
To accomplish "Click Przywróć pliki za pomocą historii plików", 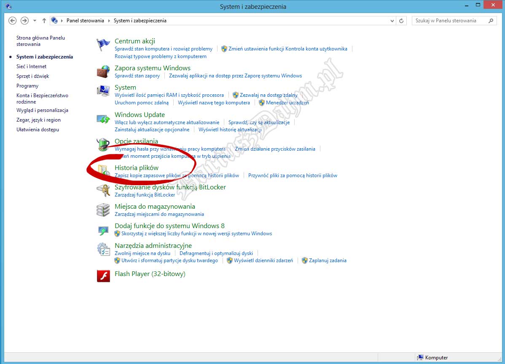I will [x=293, y=175].
